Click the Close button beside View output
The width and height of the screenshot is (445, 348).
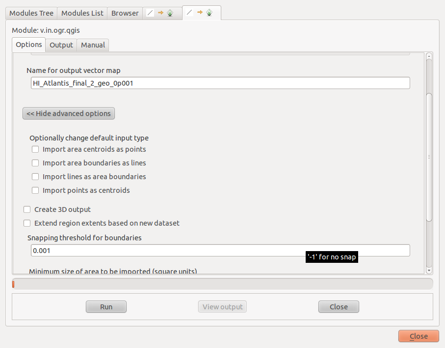coord(339,307)
